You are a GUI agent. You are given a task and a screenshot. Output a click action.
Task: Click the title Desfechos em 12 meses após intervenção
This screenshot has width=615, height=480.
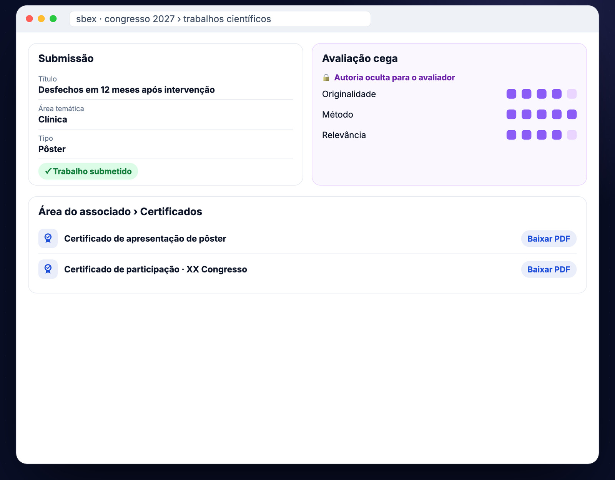point(126,90)
